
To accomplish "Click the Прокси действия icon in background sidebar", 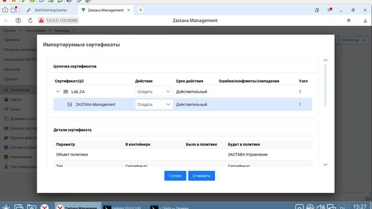I will point(6,138).
